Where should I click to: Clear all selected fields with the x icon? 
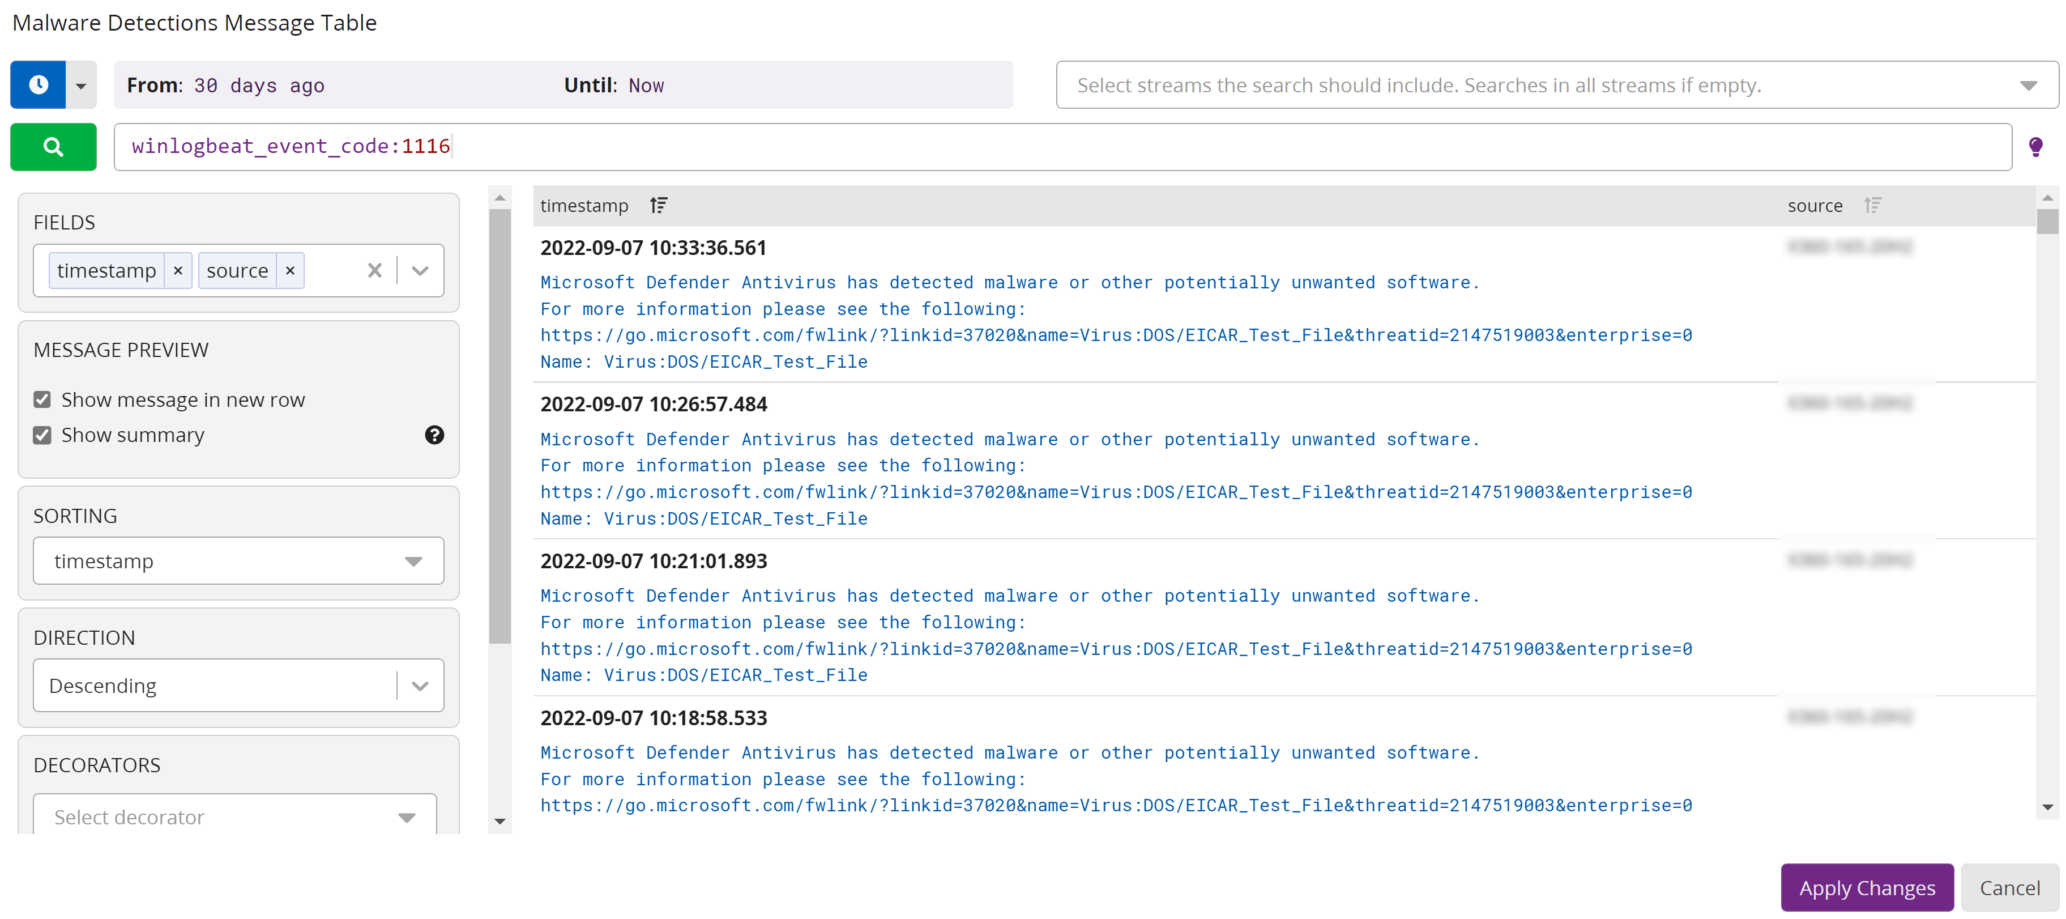[374, 270]
